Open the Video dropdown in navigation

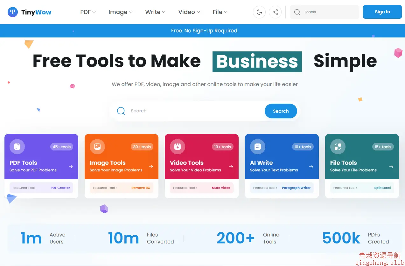[x=189, y=12]
